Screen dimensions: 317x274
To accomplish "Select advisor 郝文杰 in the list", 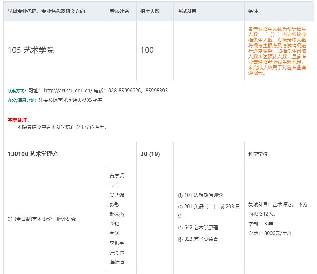I will click(117, 214).
